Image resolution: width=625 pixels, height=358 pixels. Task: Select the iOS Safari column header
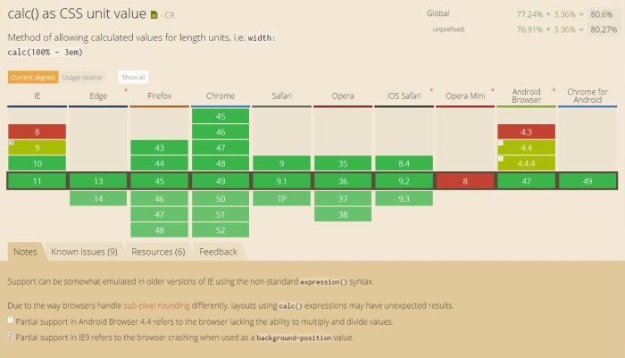coord(404,96)
